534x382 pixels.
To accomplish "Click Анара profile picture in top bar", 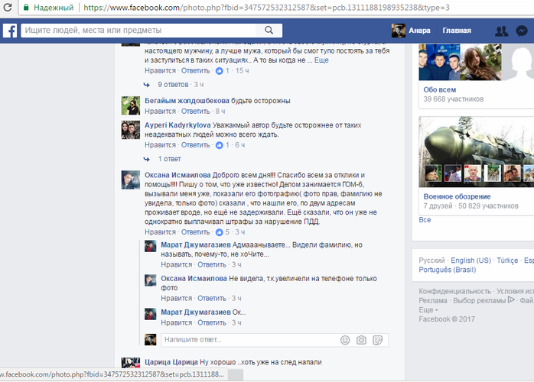I will pyautogui.click(x=398, y=31).
